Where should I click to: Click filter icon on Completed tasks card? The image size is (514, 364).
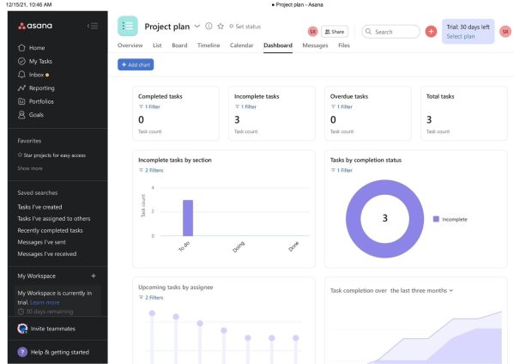point(141,107)
